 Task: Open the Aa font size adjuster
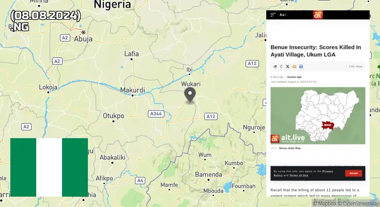click(283, 15)
